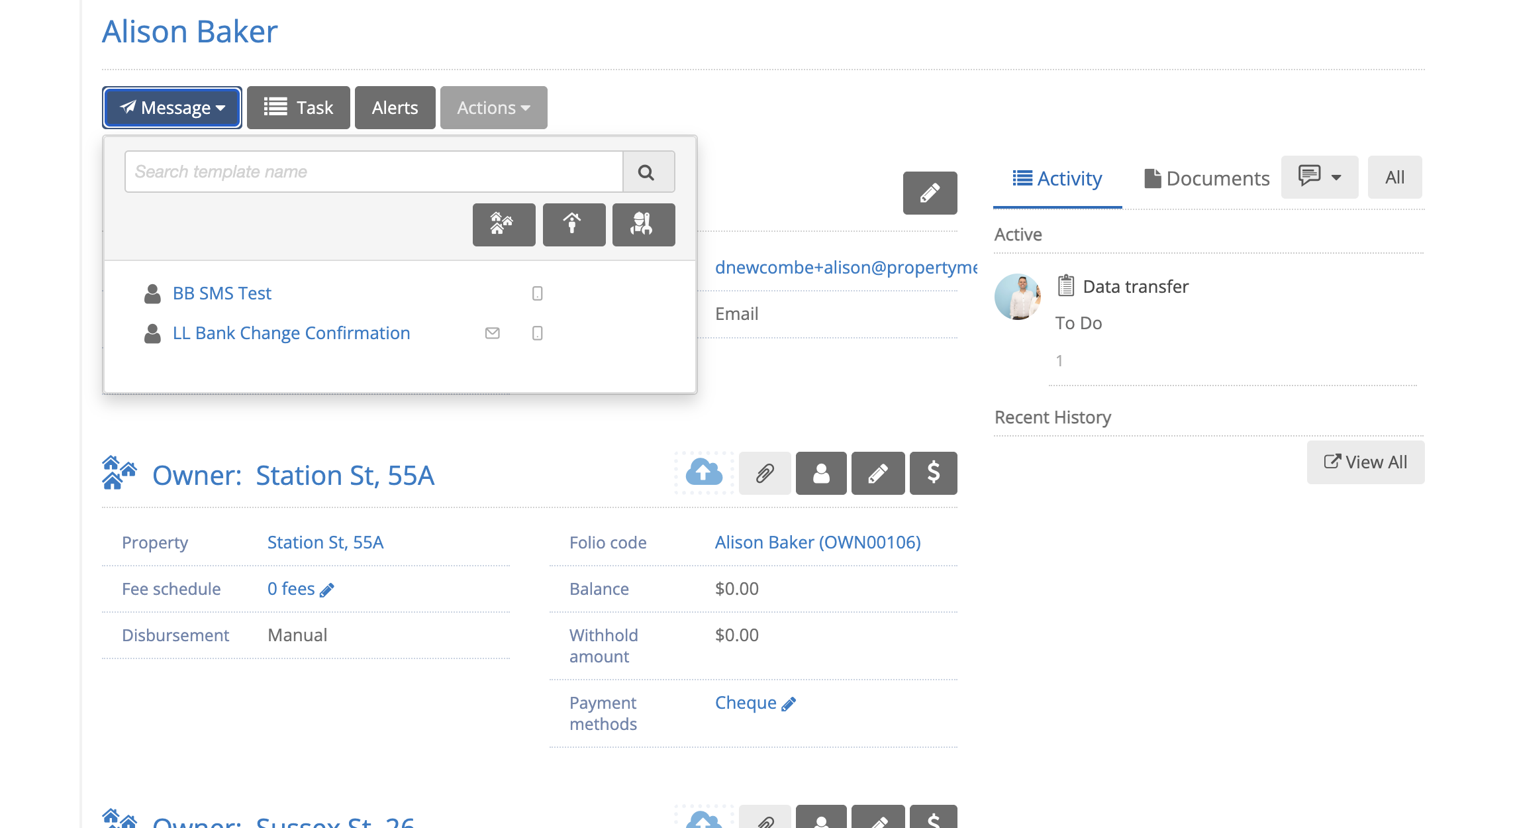Click cloud upload icon for Station St owner
The height and width of the screenshot is (828, 1513).
point(704,473)
